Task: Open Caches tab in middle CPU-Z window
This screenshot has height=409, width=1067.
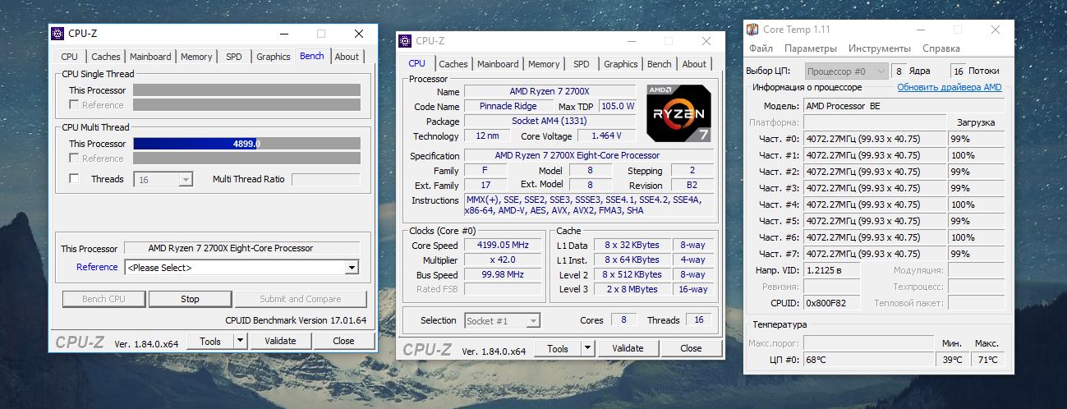Action: [453, 64]
